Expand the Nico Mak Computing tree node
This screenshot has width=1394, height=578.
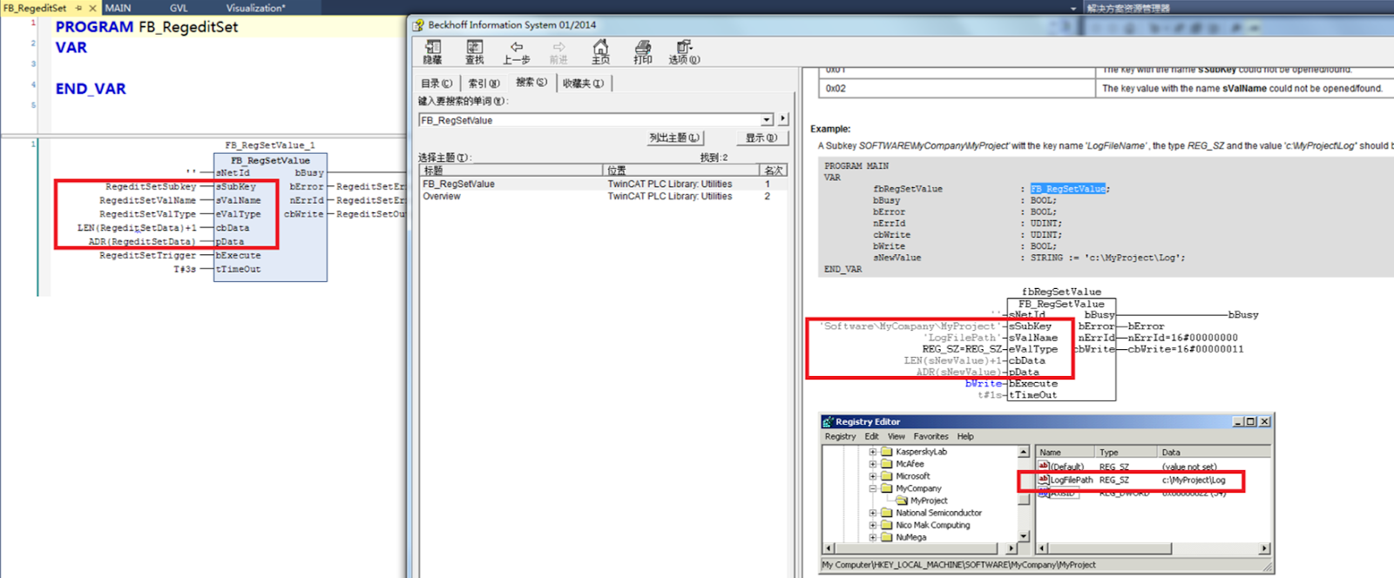tap(872, 525)
